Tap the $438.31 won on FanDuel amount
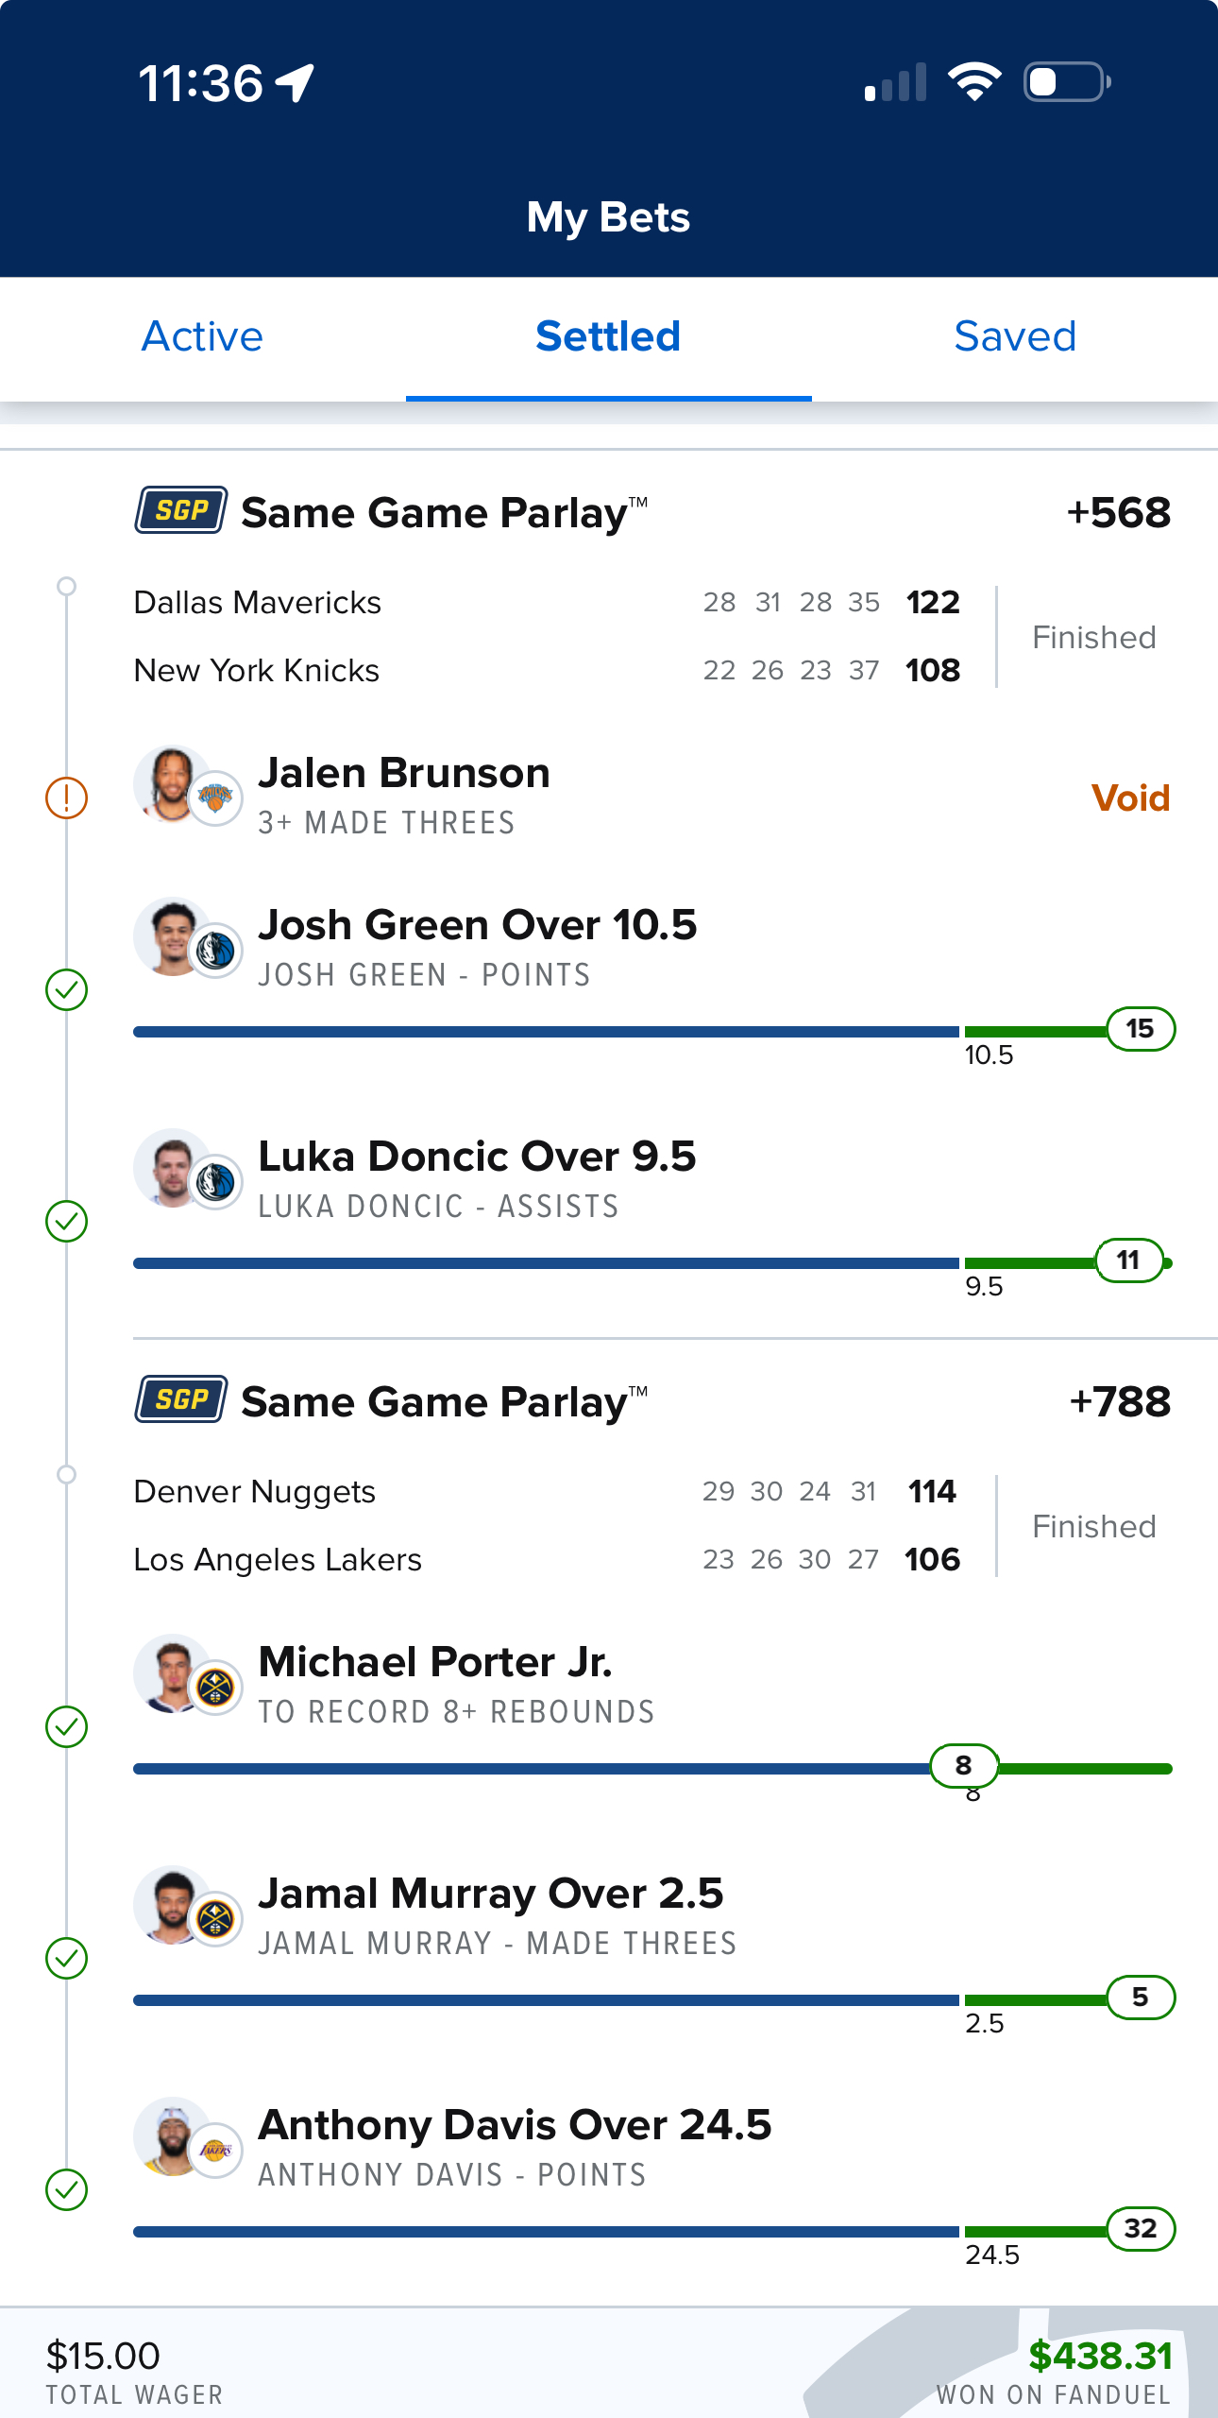 (x=1100, y=2356)
